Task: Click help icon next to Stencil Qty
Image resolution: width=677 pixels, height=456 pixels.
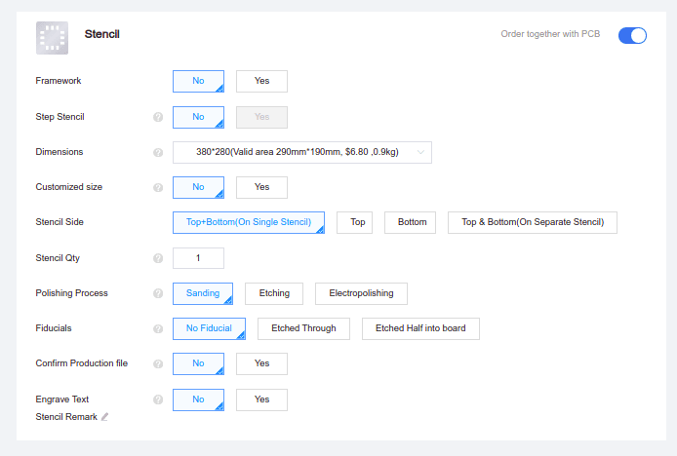Action: click(x=158, y=258)
